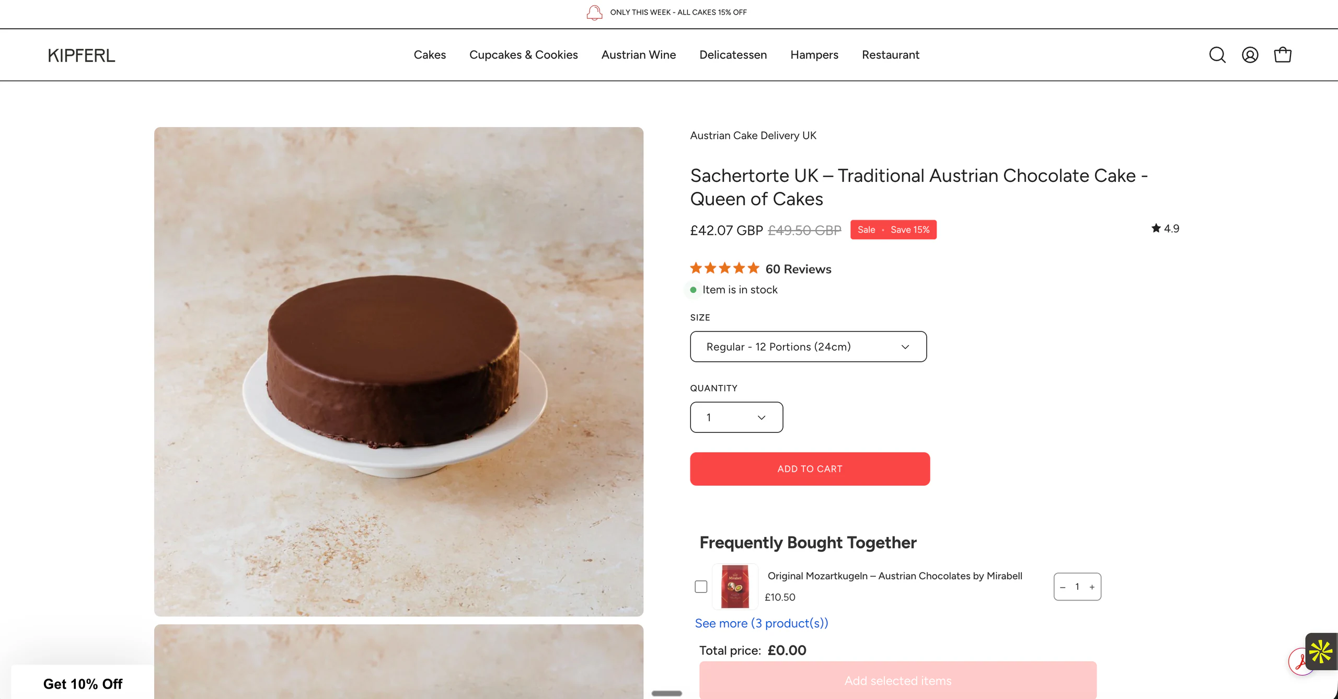The image size is (1338, 699).
Task: Open the account profile icon
Action: click(x=1250, y=55)
